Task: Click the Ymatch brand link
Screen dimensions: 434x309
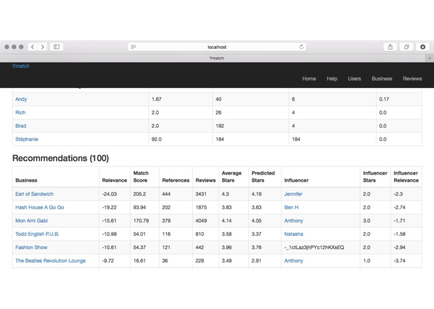Action: [x=21, y=66]
